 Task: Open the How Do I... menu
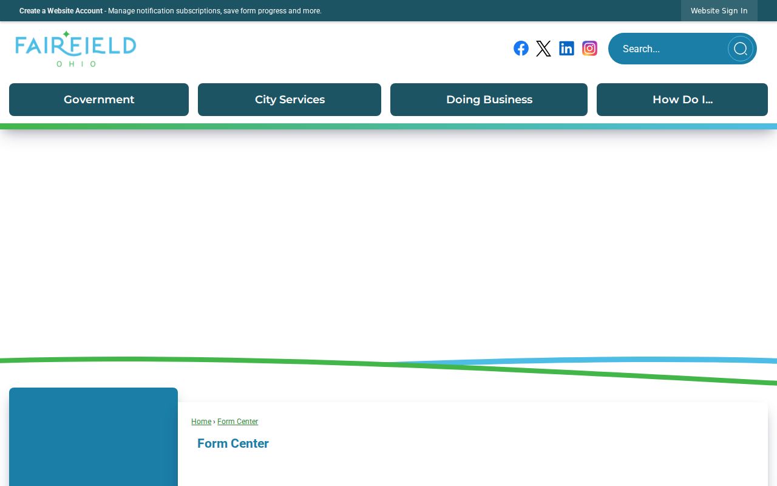(x=682, y=100)
